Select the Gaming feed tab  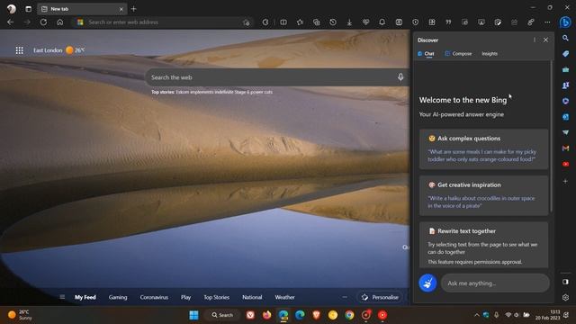point(118,297)
